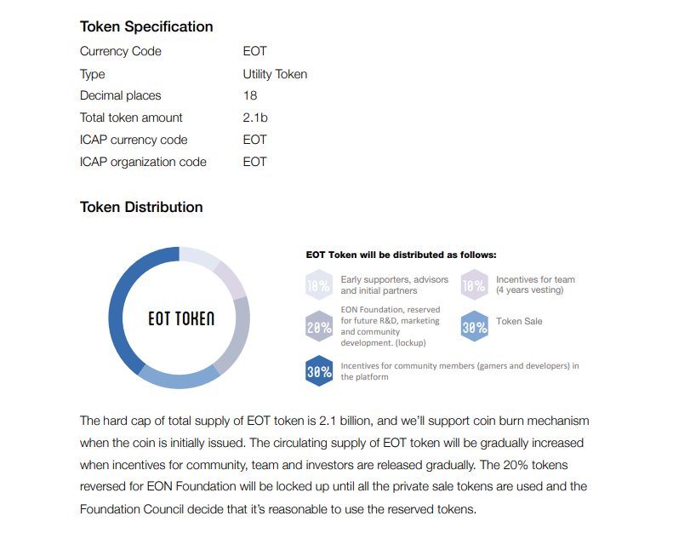Click the Currency Code label

click(120, 51)
